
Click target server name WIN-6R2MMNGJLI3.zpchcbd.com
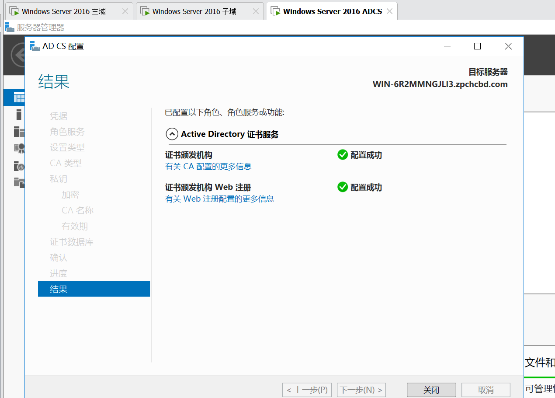point(440,84)
